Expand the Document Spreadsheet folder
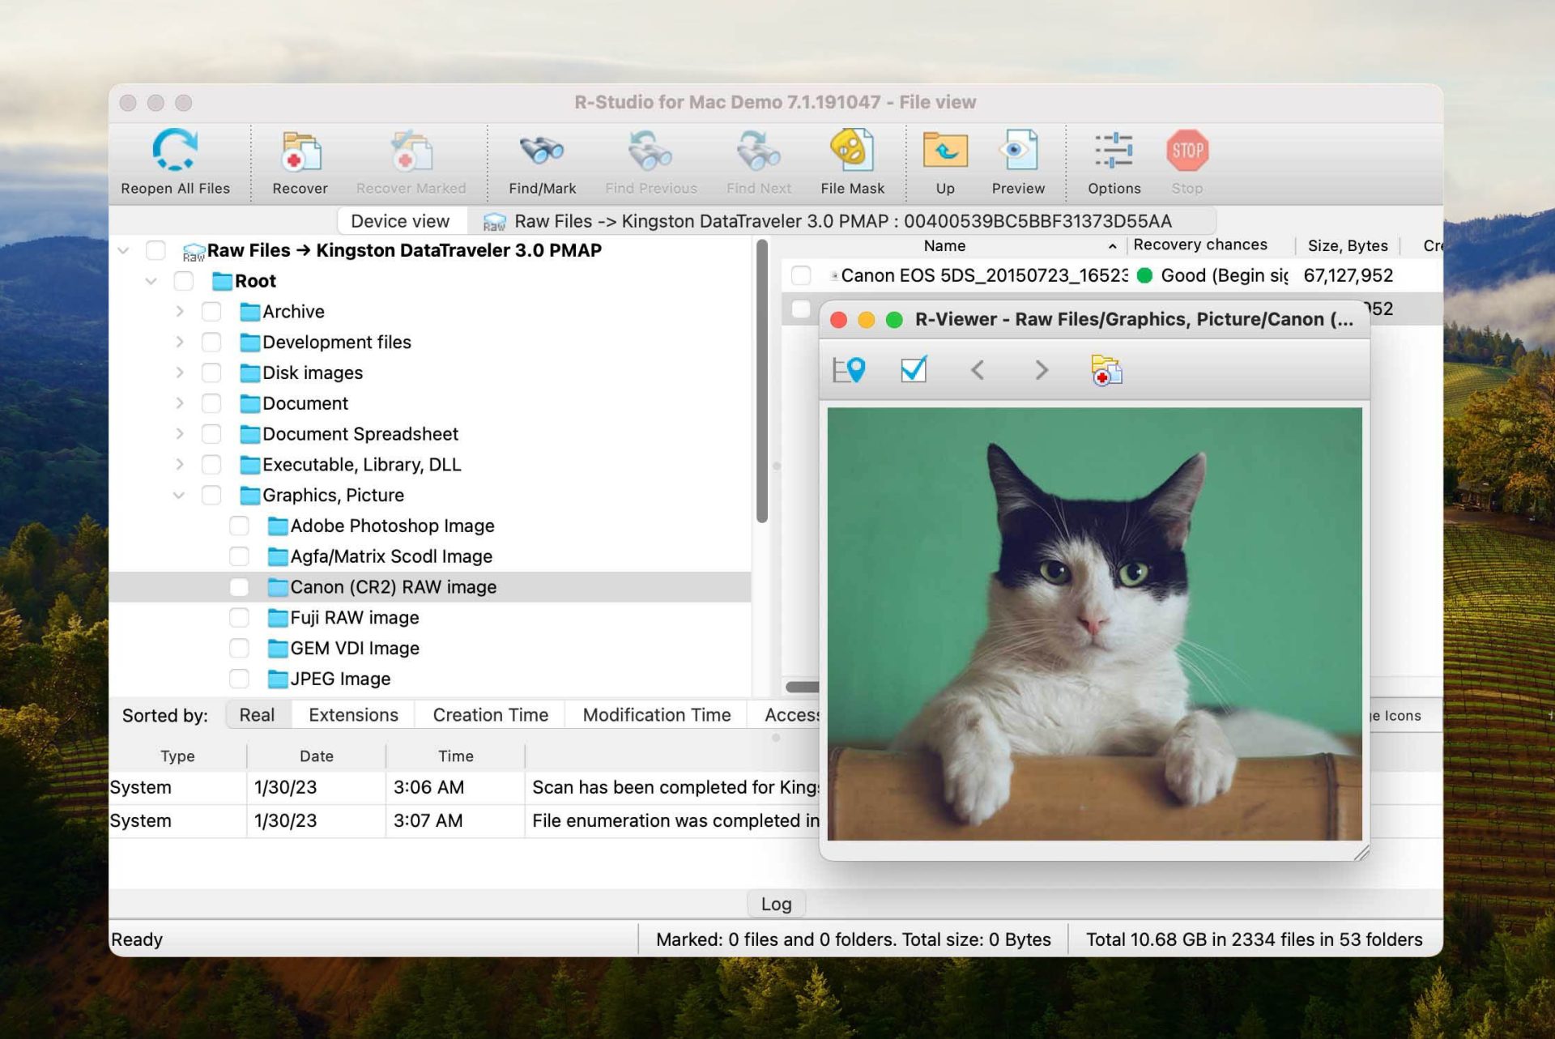 [180, 433]
